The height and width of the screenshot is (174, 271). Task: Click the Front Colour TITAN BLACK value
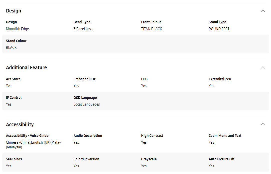151,29
